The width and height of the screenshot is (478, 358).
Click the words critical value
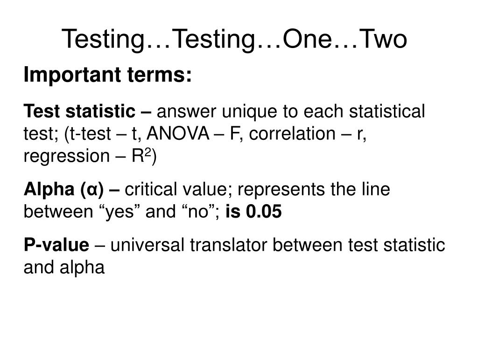pyautogui.click(x=176, y=189)
